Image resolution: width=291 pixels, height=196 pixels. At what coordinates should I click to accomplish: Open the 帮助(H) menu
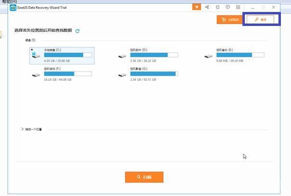9,2
